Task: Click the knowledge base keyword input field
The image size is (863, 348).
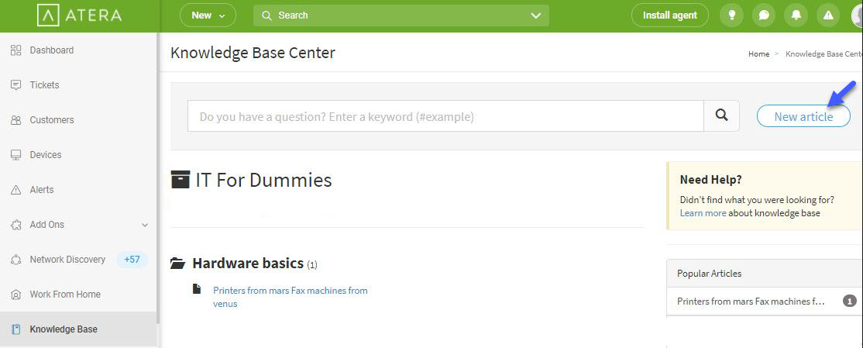Action: click(x=445, y=115)
